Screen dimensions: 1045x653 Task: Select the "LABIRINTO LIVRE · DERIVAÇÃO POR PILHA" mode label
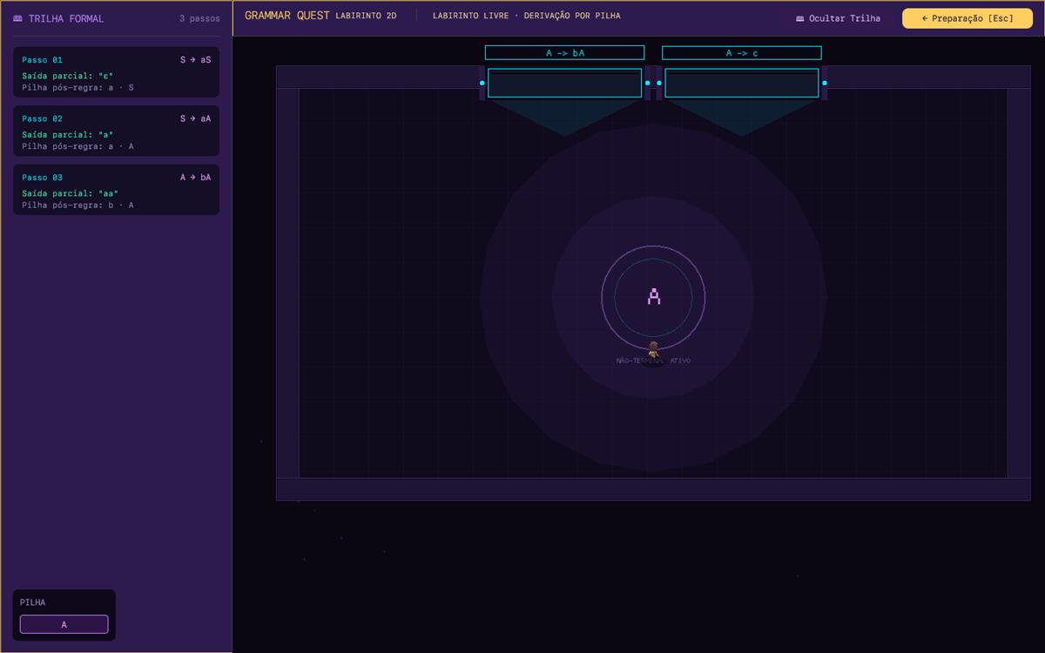[x=527, y=16]
